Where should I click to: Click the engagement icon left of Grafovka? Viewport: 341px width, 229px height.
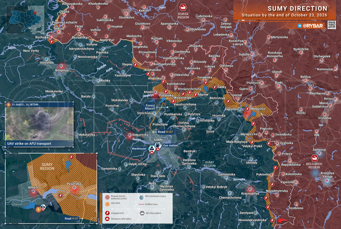(x=268, y=144)
